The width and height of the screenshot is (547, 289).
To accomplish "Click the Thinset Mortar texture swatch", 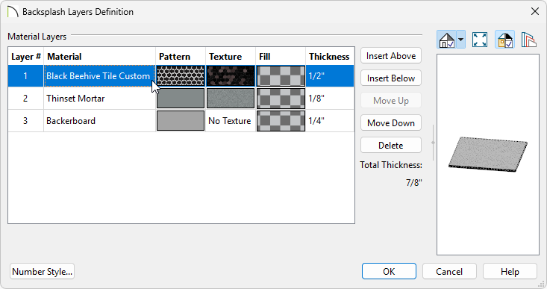I will click(x=231, y=99).
